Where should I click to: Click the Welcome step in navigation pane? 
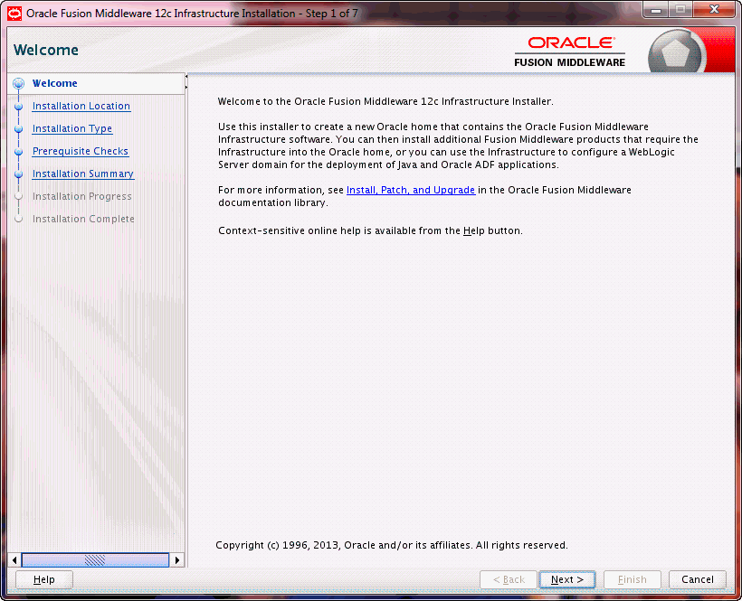coord(54,83)
